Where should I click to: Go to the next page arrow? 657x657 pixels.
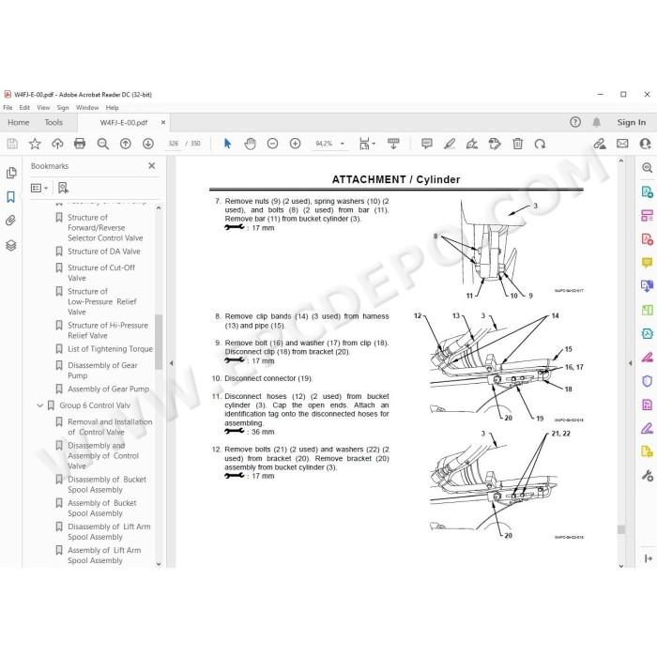(x=148, y=144)
